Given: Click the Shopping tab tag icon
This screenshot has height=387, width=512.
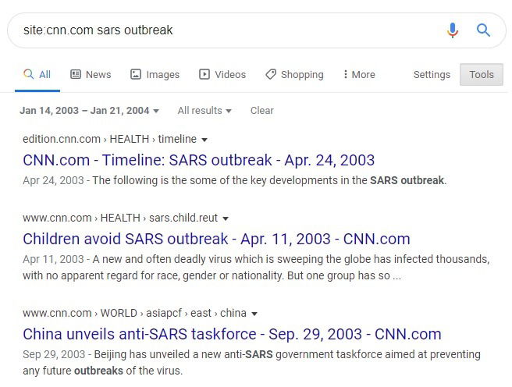Looking at the screenshot, I should click(x=271, y=75).
